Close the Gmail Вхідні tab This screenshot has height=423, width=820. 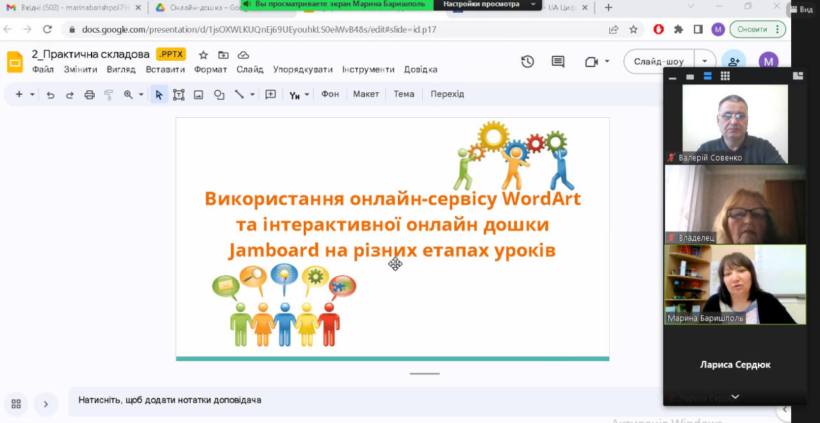click(x=138, y=8)
